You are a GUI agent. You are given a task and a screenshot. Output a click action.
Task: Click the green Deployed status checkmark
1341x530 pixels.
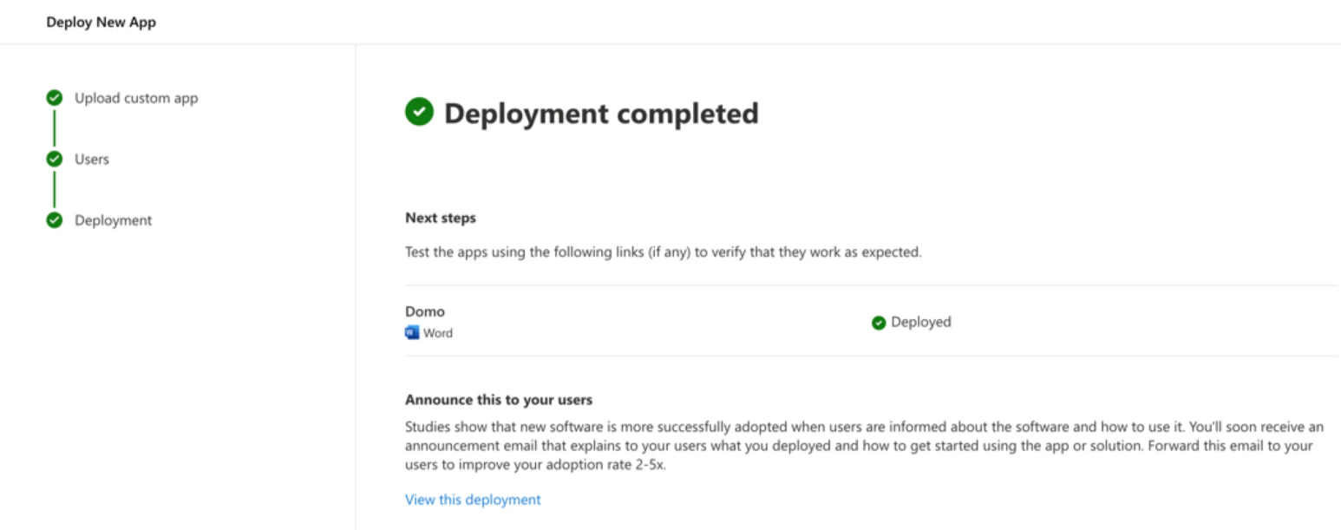pyautogui.click(x=879, y=323)
